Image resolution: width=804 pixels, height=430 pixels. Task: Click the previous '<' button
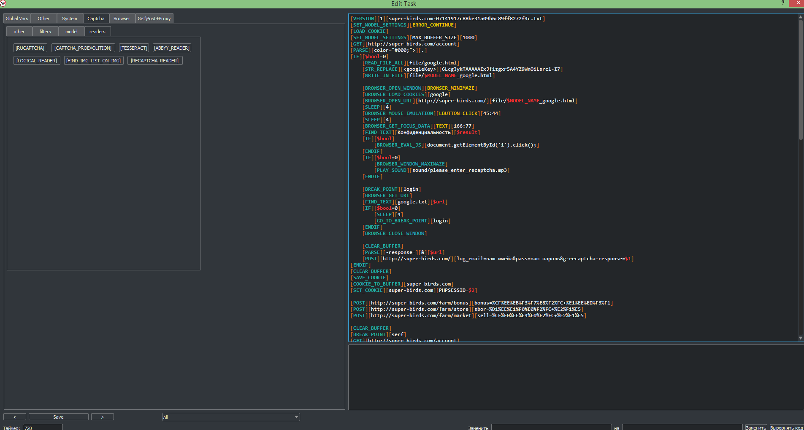(x=15, y=417)
